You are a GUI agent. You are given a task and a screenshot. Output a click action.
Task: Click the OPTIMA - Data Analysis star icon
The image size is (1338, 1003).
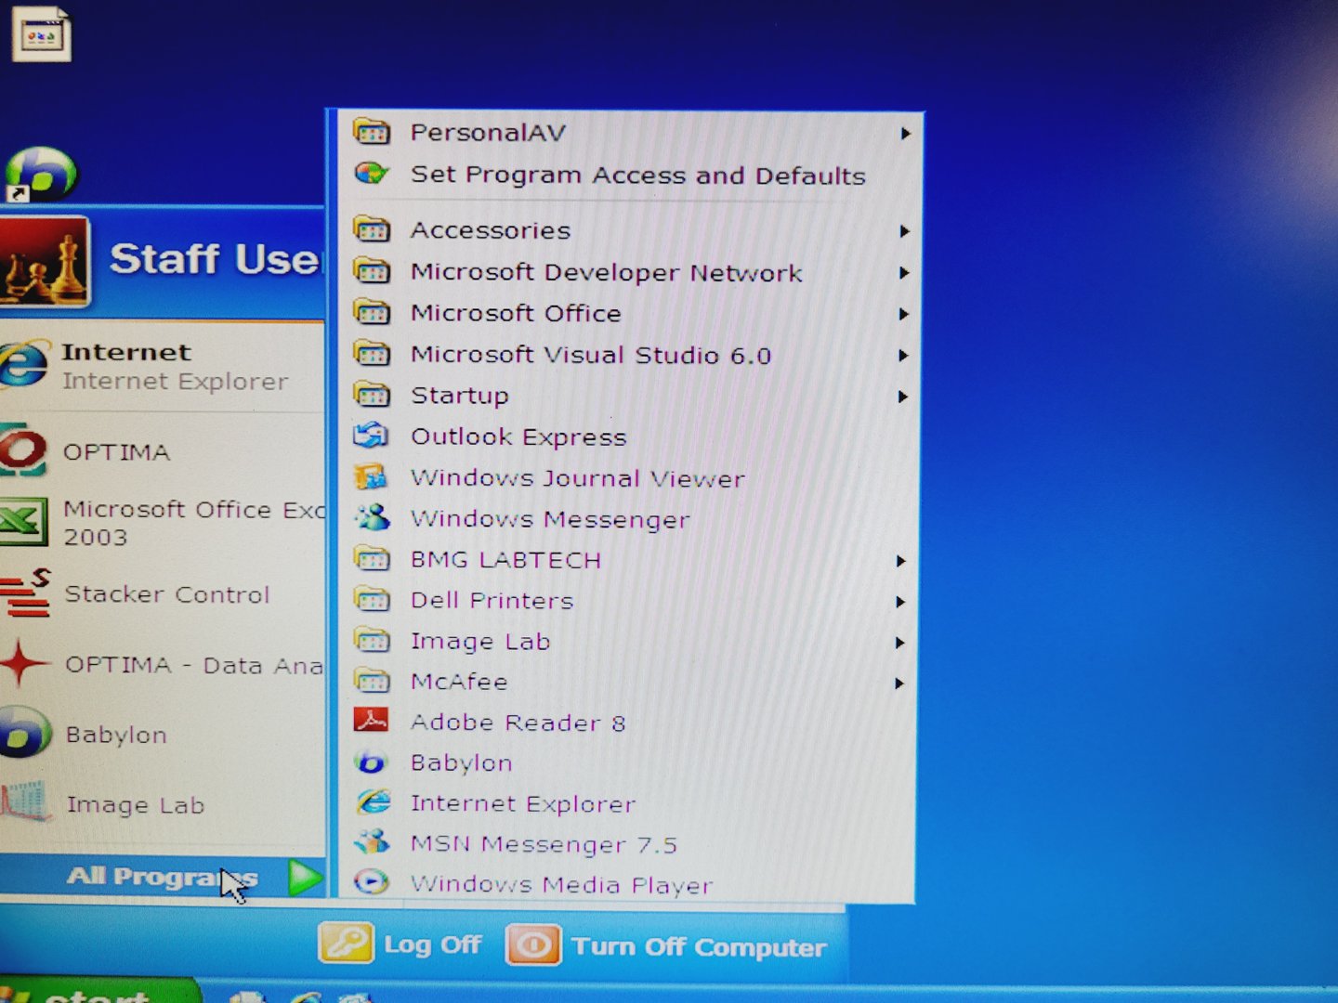24,663
